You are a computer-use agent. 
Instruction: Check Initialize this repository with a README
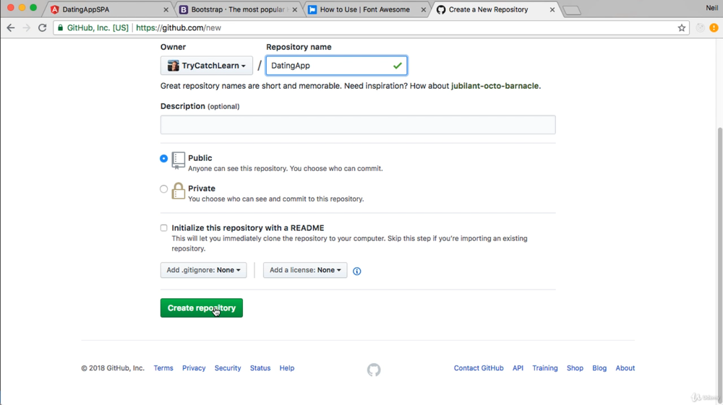(x=163, y=228)
